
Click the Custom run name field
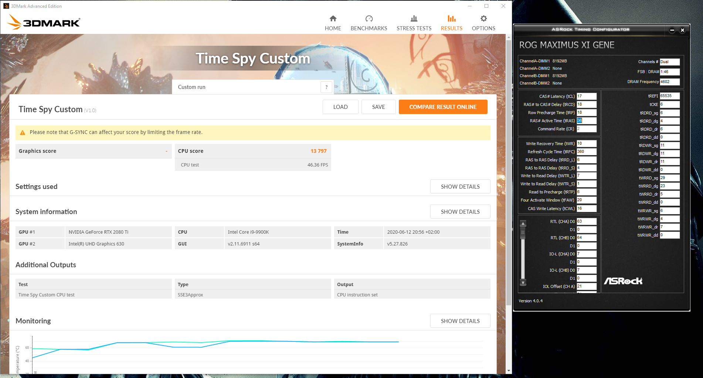(x=247, y=87)
